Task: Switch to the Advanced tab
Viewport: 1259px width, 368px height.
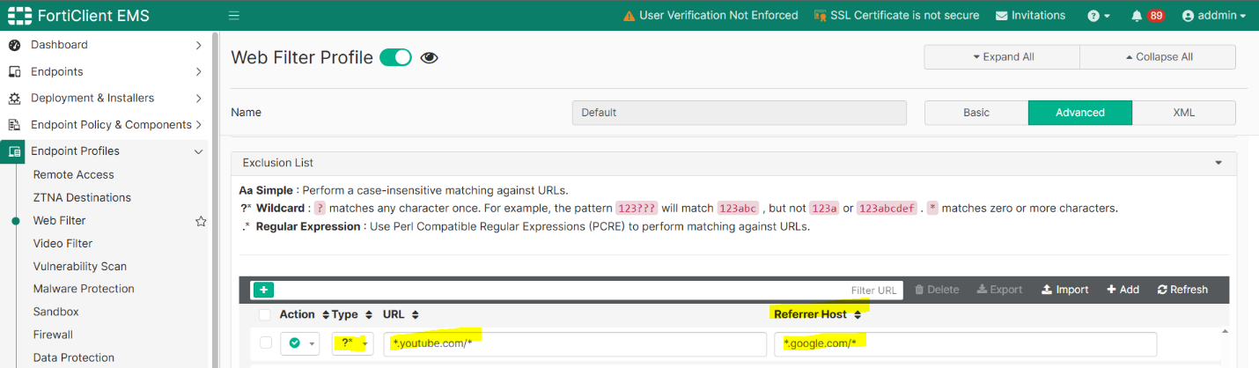Action: [x=1080, y=113]
